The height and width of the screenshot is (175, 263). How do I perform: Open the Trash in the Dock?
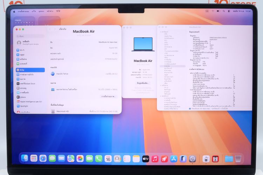coord(238,159)
